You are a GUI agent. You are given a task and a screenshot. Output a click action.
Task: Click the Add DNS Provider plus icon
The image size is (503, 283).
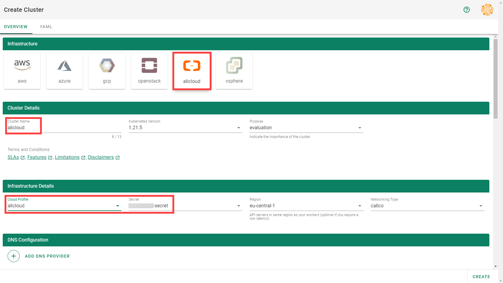tap(14, 256)
